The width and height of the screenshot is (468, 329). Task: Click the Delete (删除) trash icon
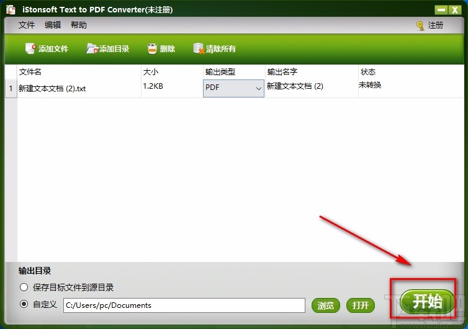152,48
